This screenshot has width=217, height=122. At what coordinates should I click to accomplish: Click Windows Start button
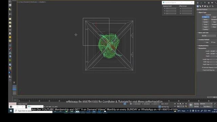click(x=11, y=111)
